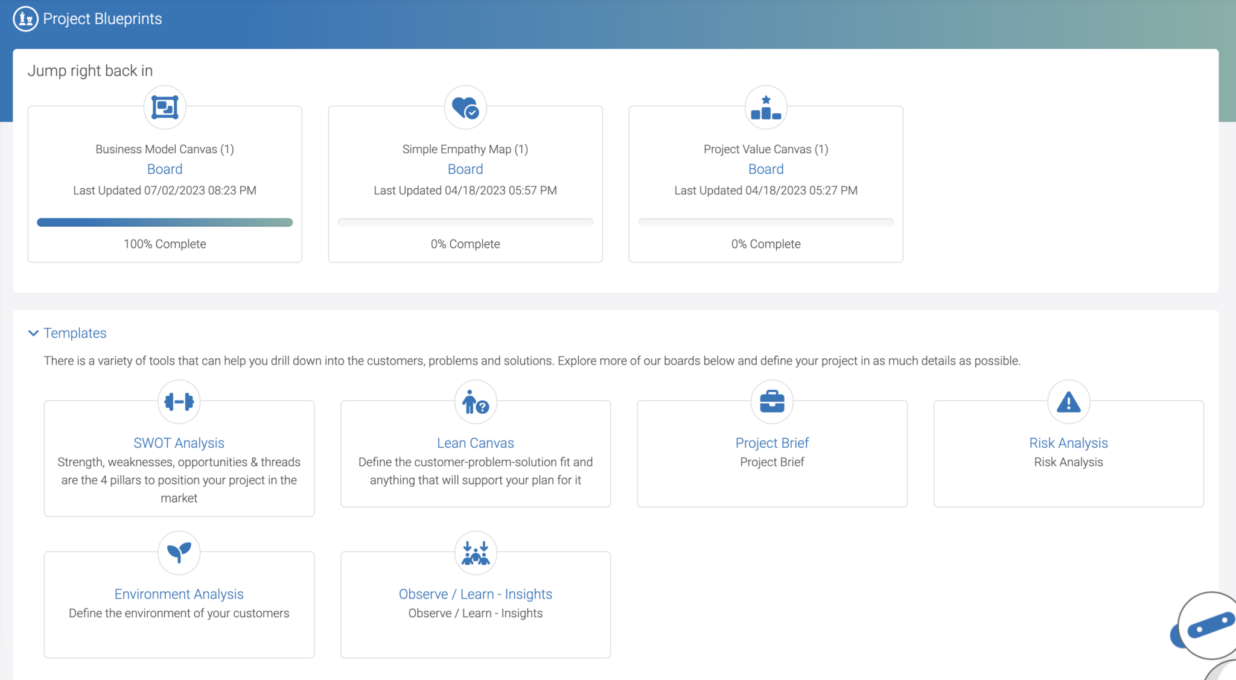
Task: Click the Project Brief briefcase icon
Action: click(x=772, y=401)
